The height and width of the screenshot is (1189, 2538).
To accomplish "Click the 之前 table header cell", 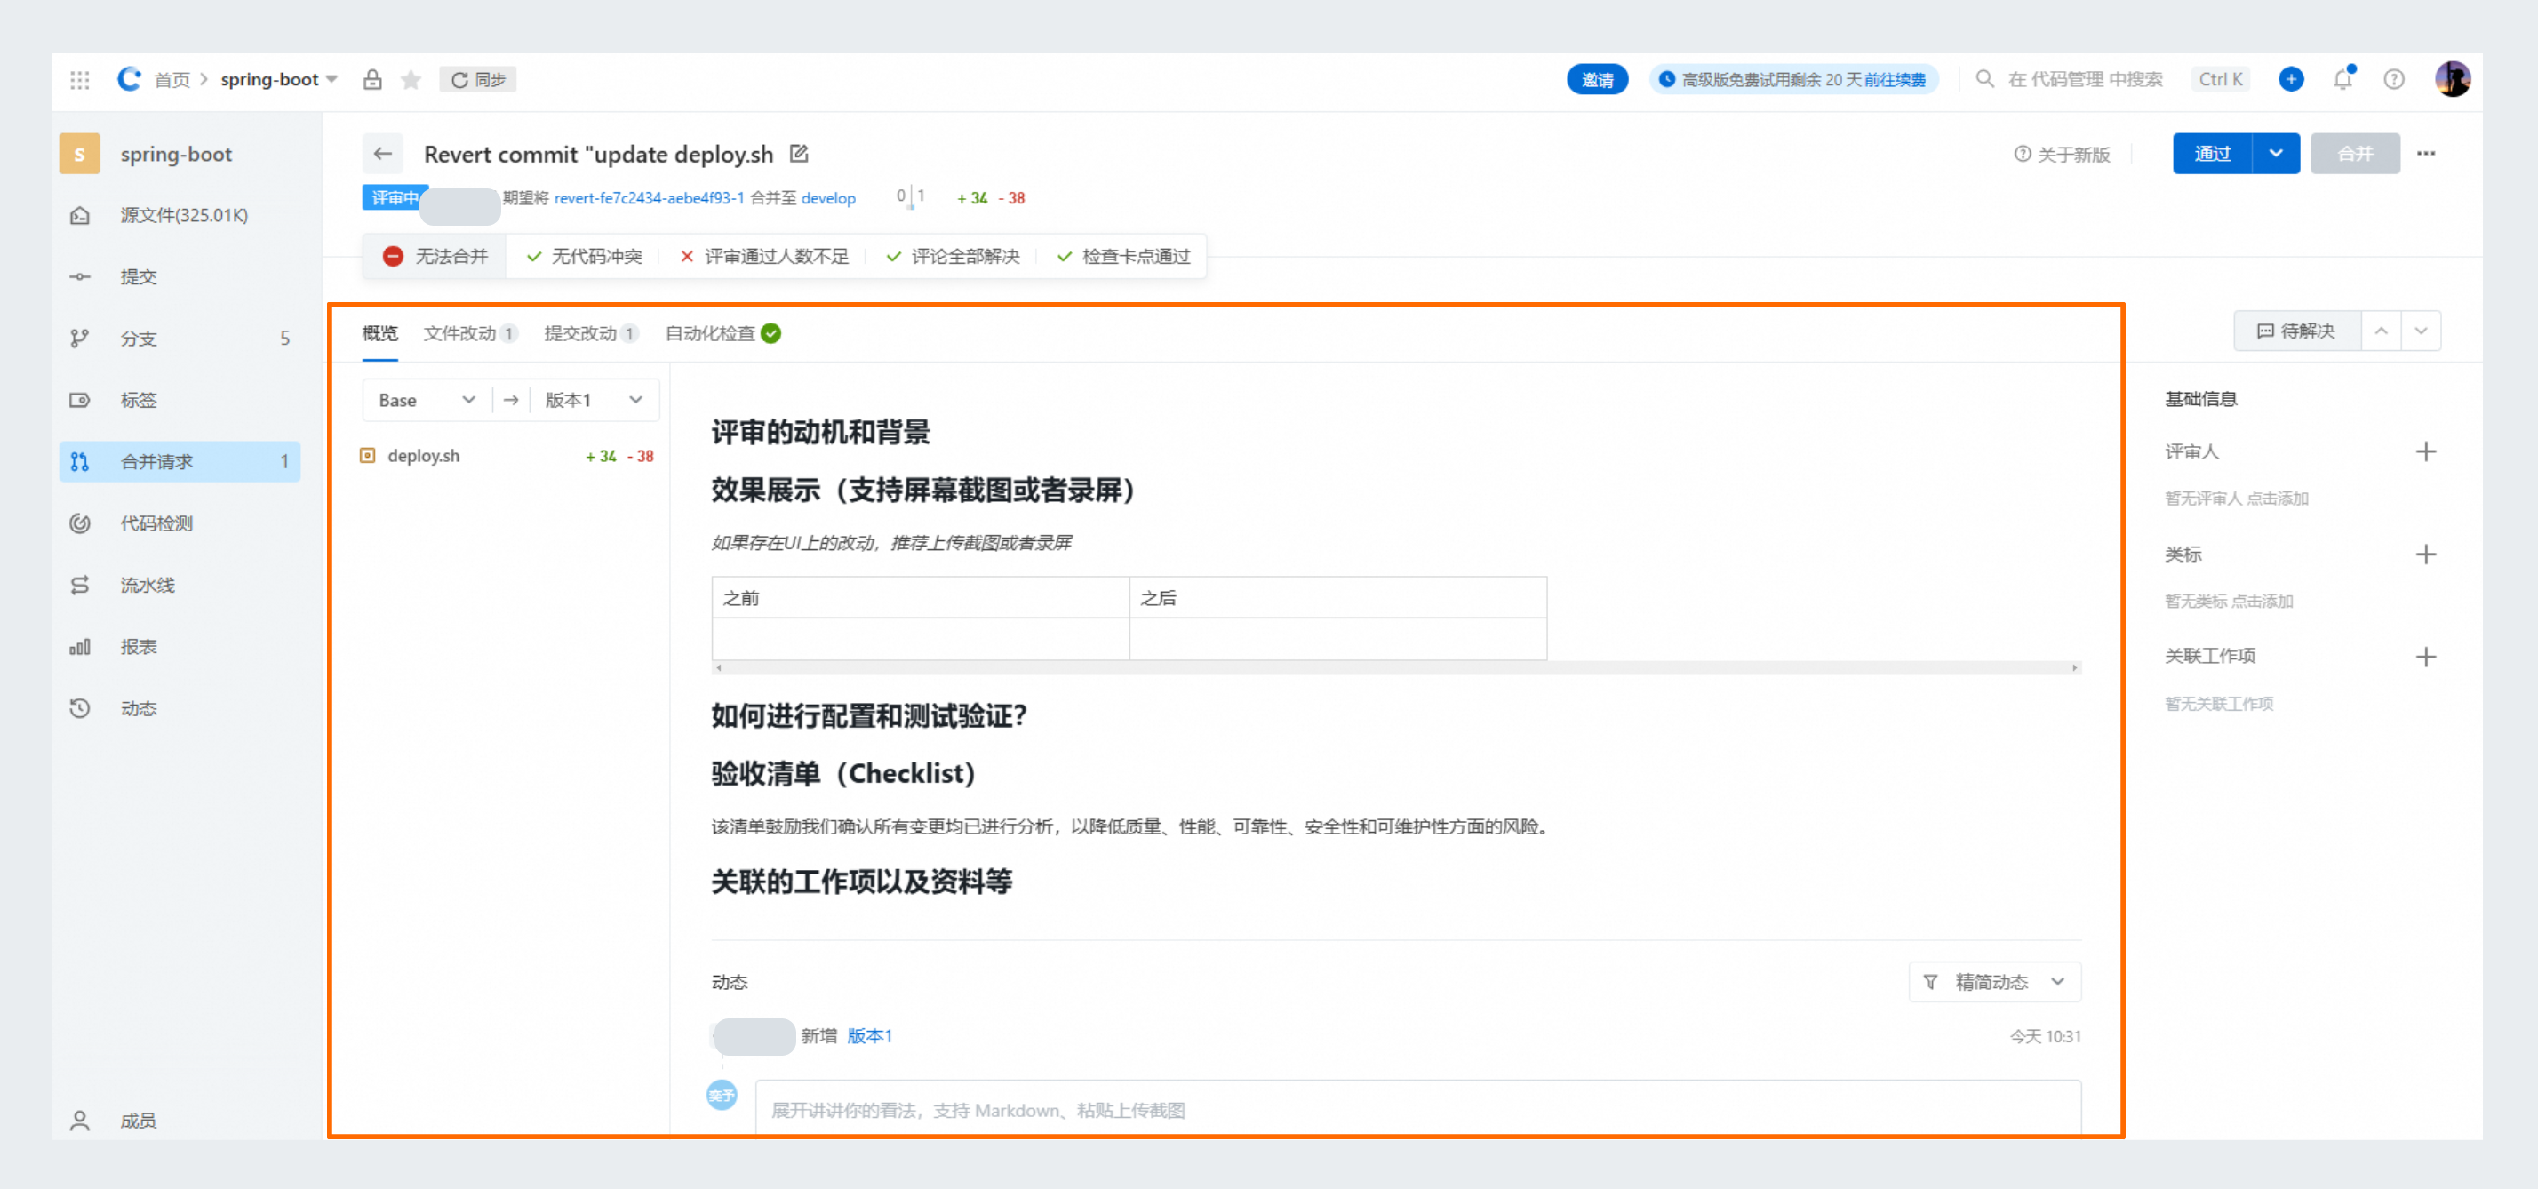I will pos(921,598).
